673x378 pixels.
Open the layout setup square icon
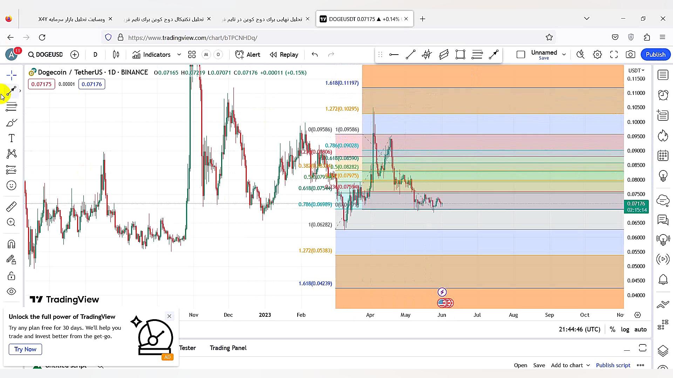click(x=521, y=55)
